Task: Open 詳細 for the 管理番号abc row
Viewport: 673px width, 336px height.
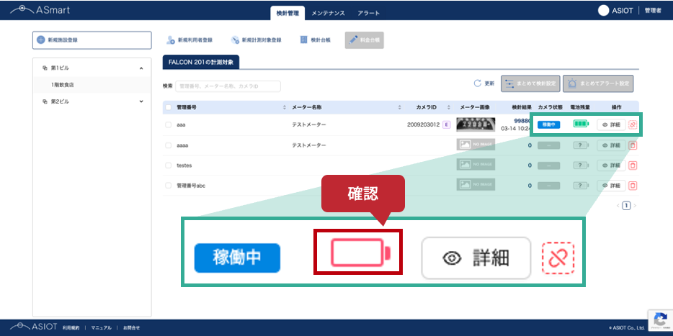Action: [611, 186]
